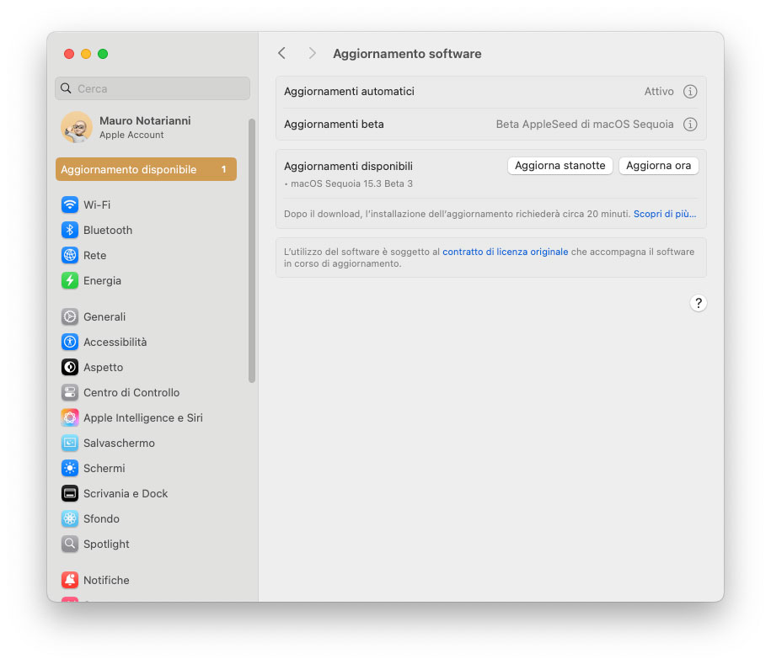Select the Bluetooth sidebar icon
Screen dimensions: 771x664
point(69,230)
